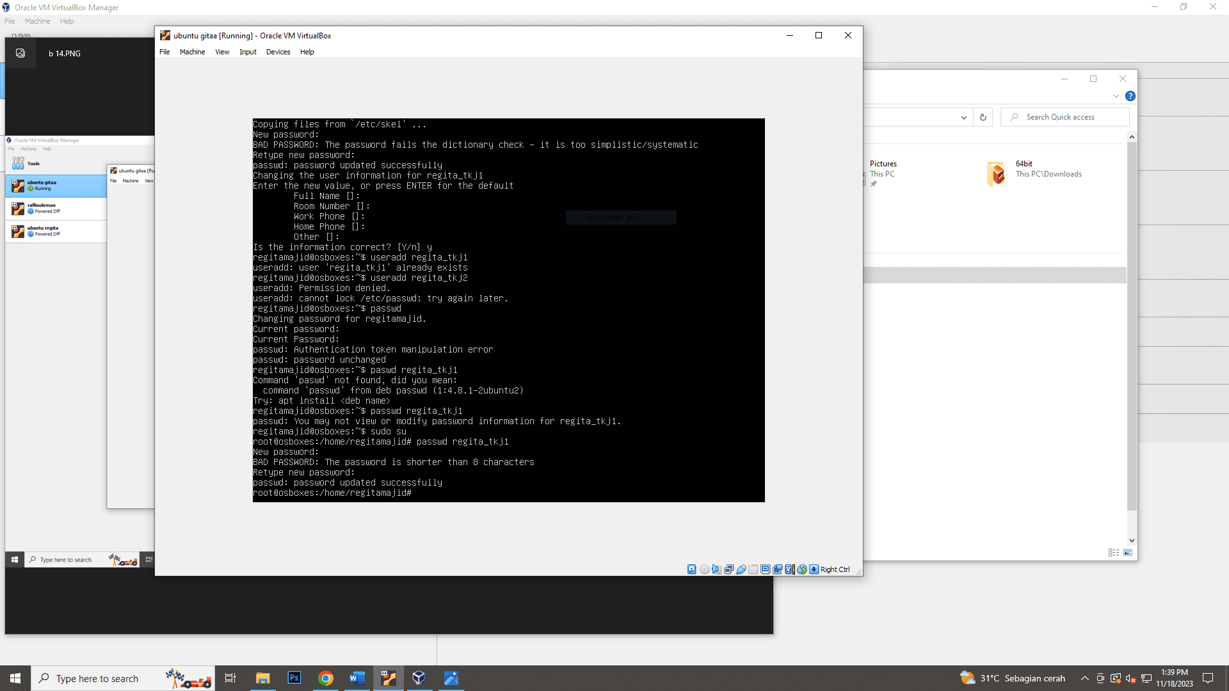
Task: Click the clock showing 1:39 PM
Action: pyautogui.click(x=1175, y=678)
